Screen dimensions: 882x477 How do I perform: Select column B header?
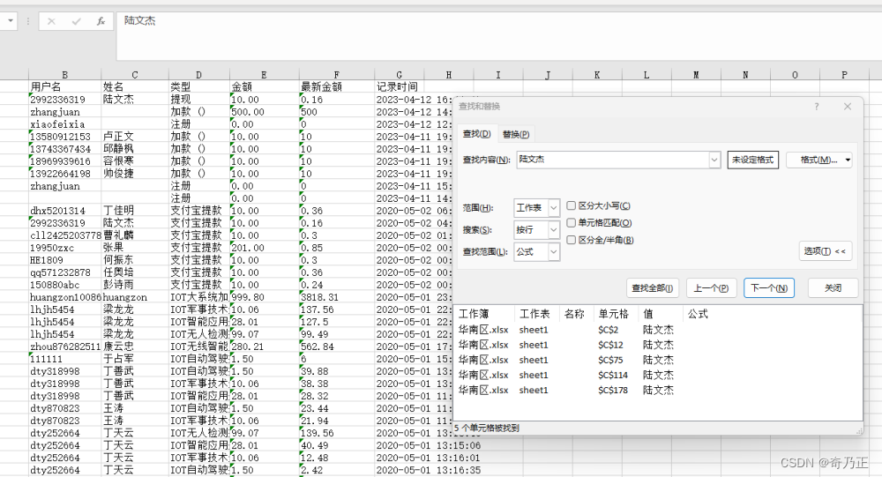click(x=64, y=75)
